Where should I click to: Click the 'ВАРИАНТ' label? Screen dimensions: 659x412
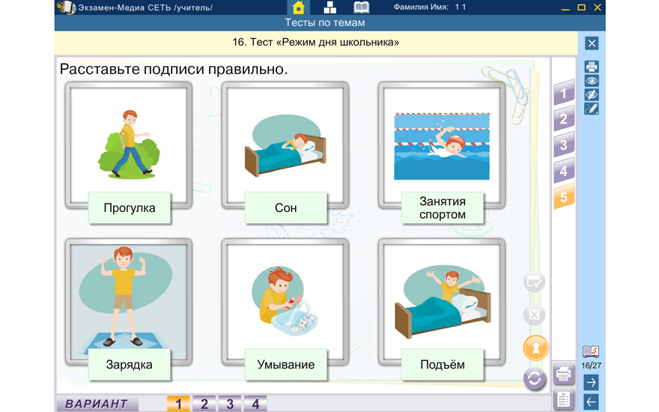97,404
